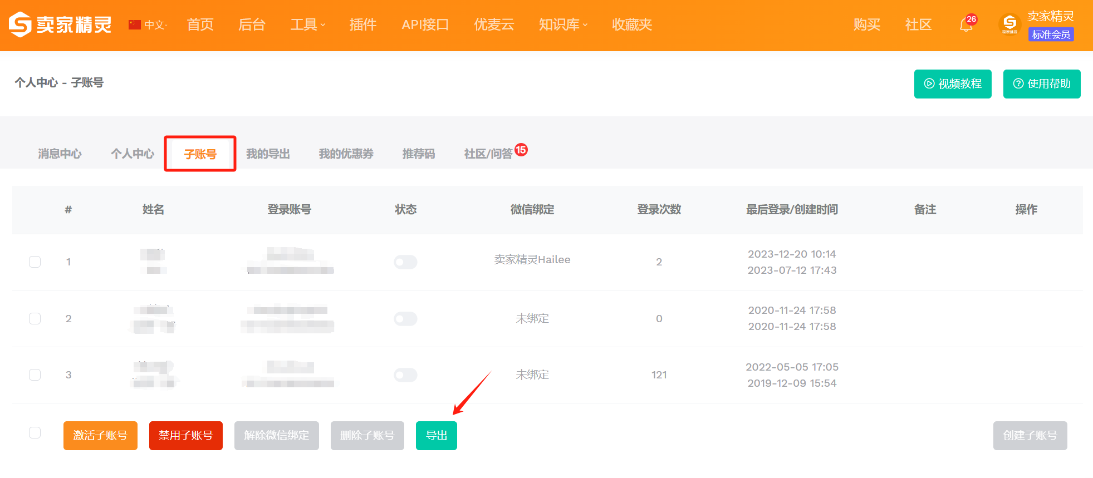Open 视频教程 video tutorial button
This screenshot has width=1093, height=478.
[x=953, y=84]
